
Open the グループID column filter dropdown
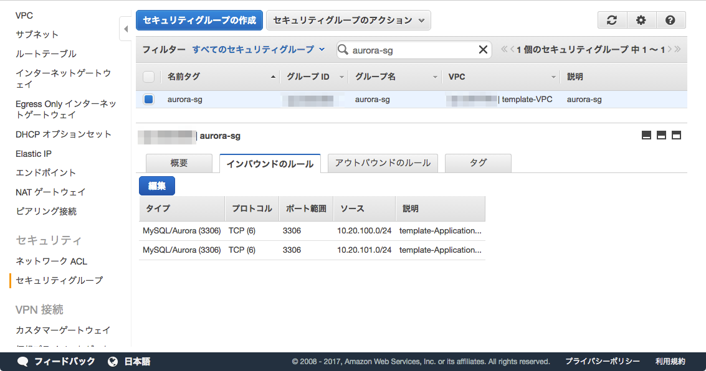point(341,76)
